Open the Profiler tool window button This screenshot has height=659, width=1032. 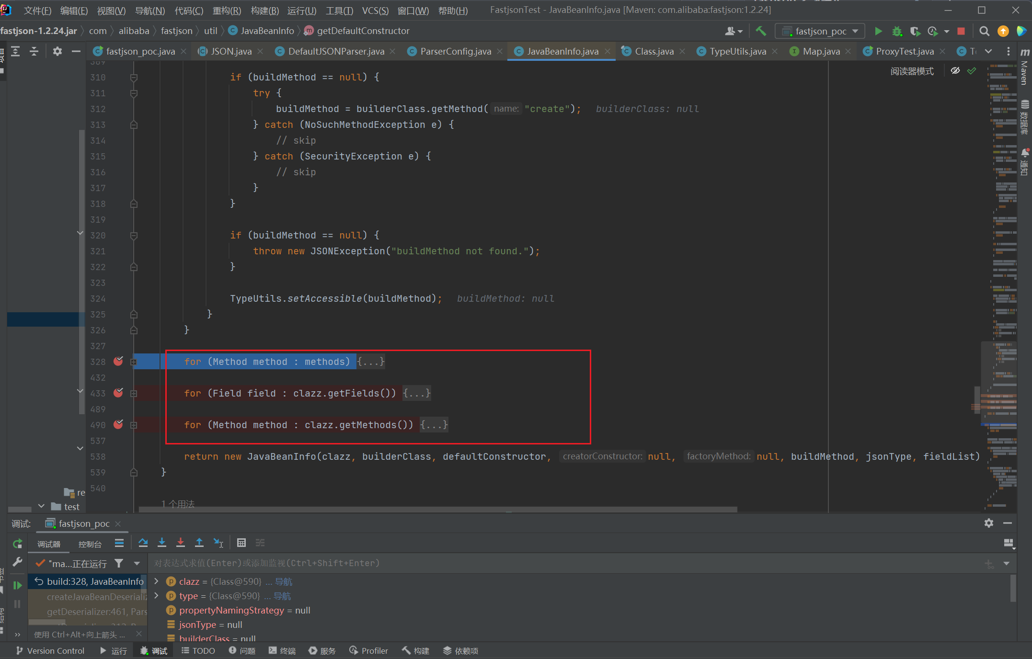[x=369, y=651]
